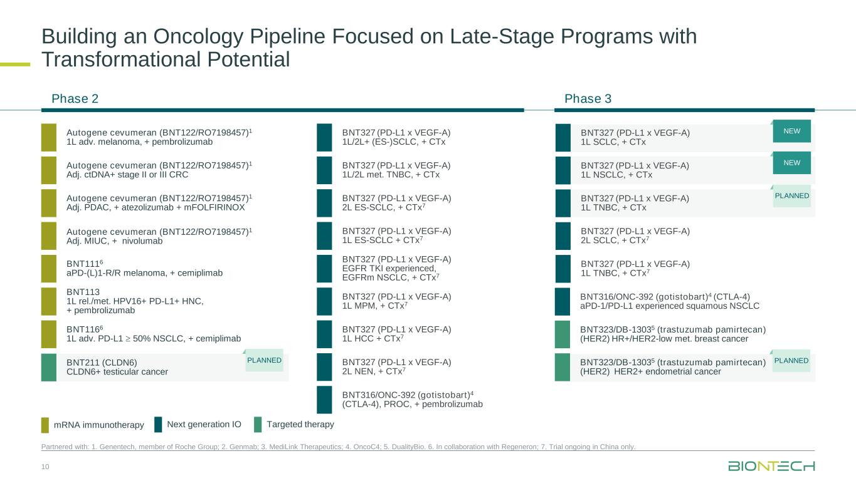Click the BNT323 HR+/HER2-low breast cancer entry
This screenshot has height=481, width=856.
coord(673,334)
